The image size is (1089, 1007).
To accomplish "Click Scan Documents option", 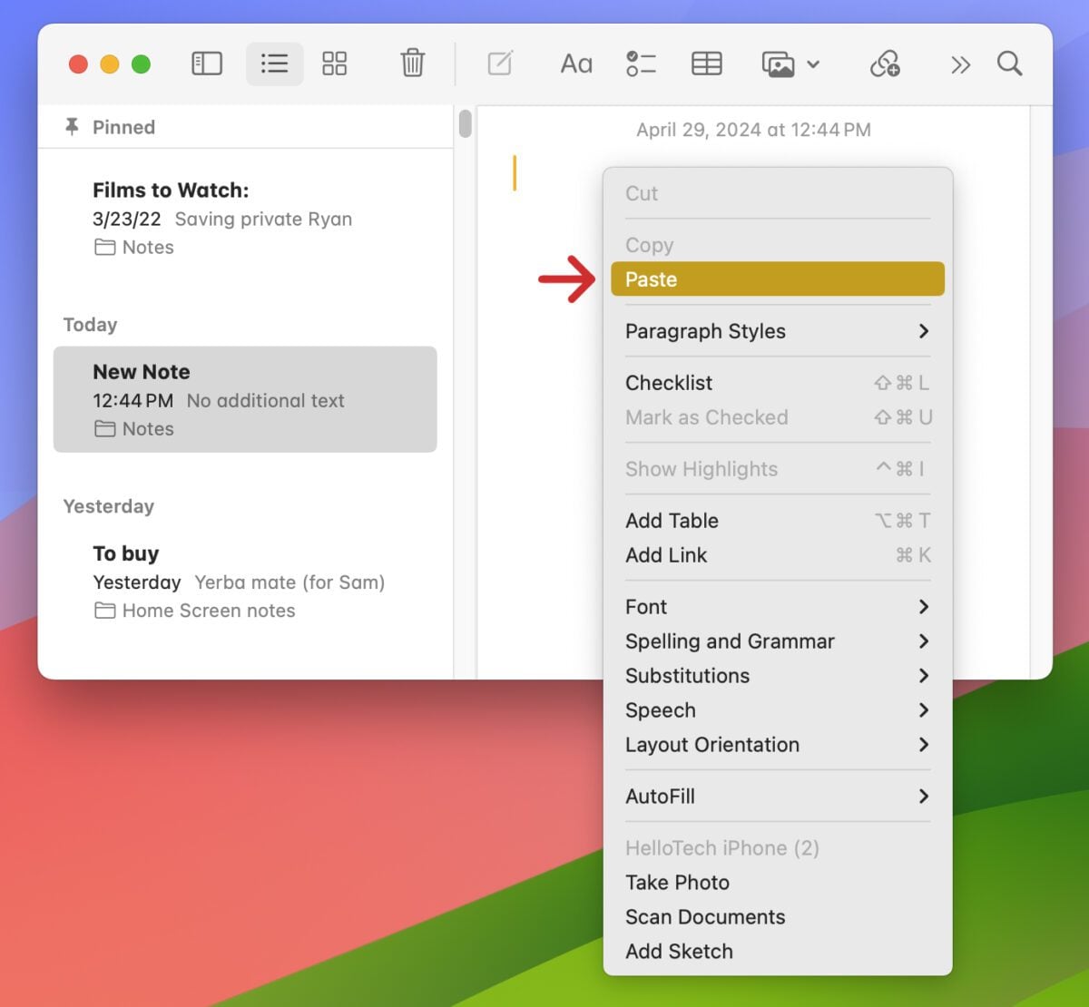I will [705, 917].
